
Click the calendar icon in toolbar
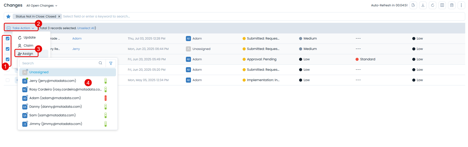pyautogui.click(x=452, y=5)
